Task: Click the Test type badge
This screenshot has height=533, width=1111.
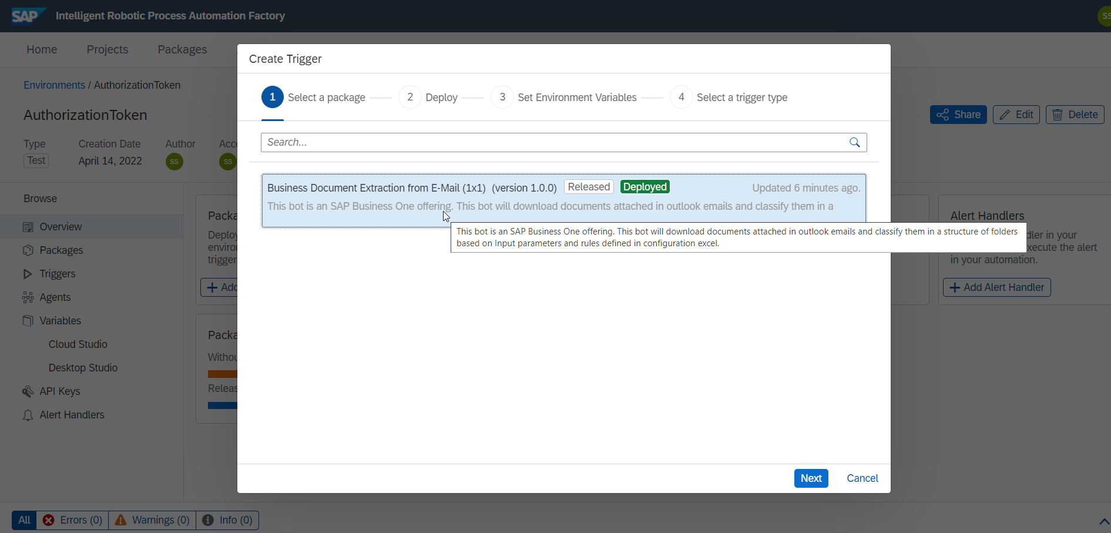Action: point(36,160)
